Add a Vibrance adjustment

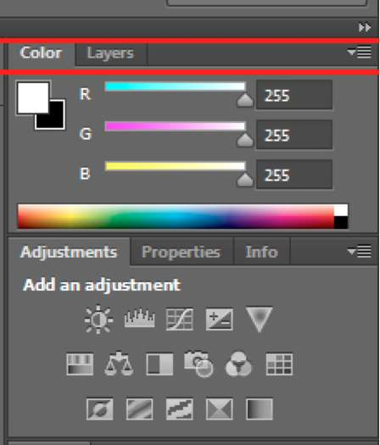coord(259,319)
